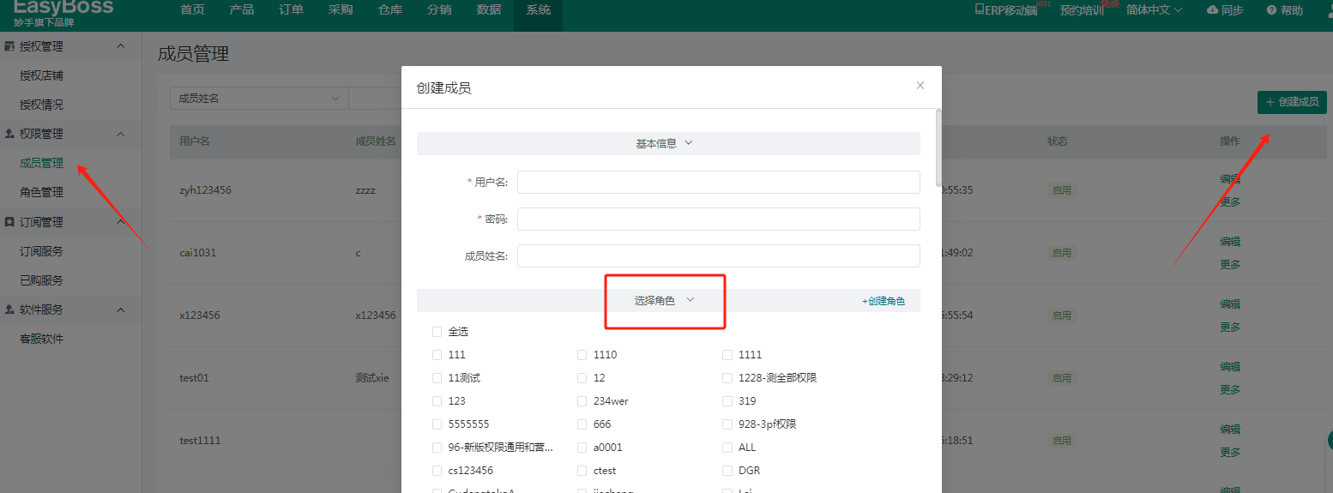Click the 用户名 input field
Screen dimensions: 1333x493
tap(718, 183)
